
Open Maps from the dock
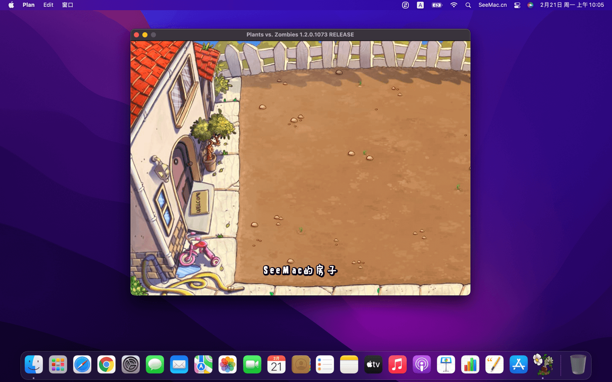203,365
